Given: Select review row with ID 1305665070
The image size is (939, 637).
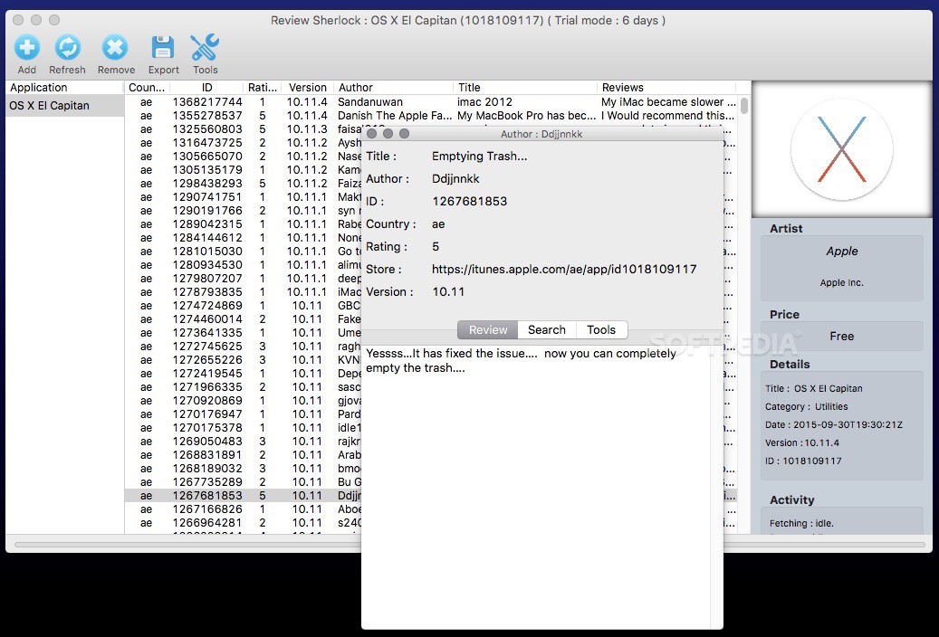Looking at the screenshot, I should (x=243, y=157).
